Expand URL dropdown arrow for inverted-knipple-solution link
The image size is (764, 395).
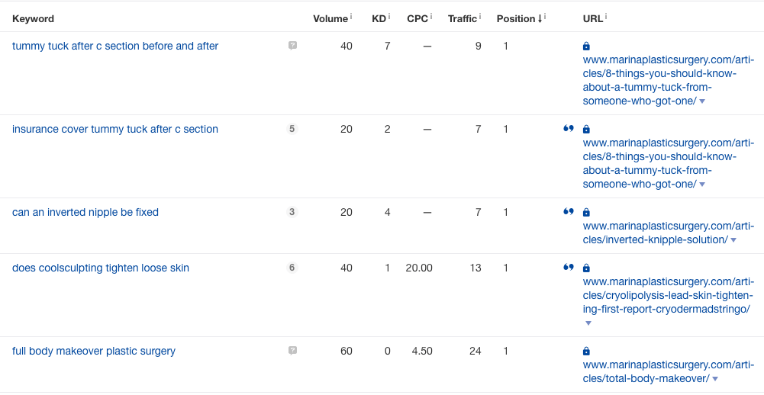733,240
